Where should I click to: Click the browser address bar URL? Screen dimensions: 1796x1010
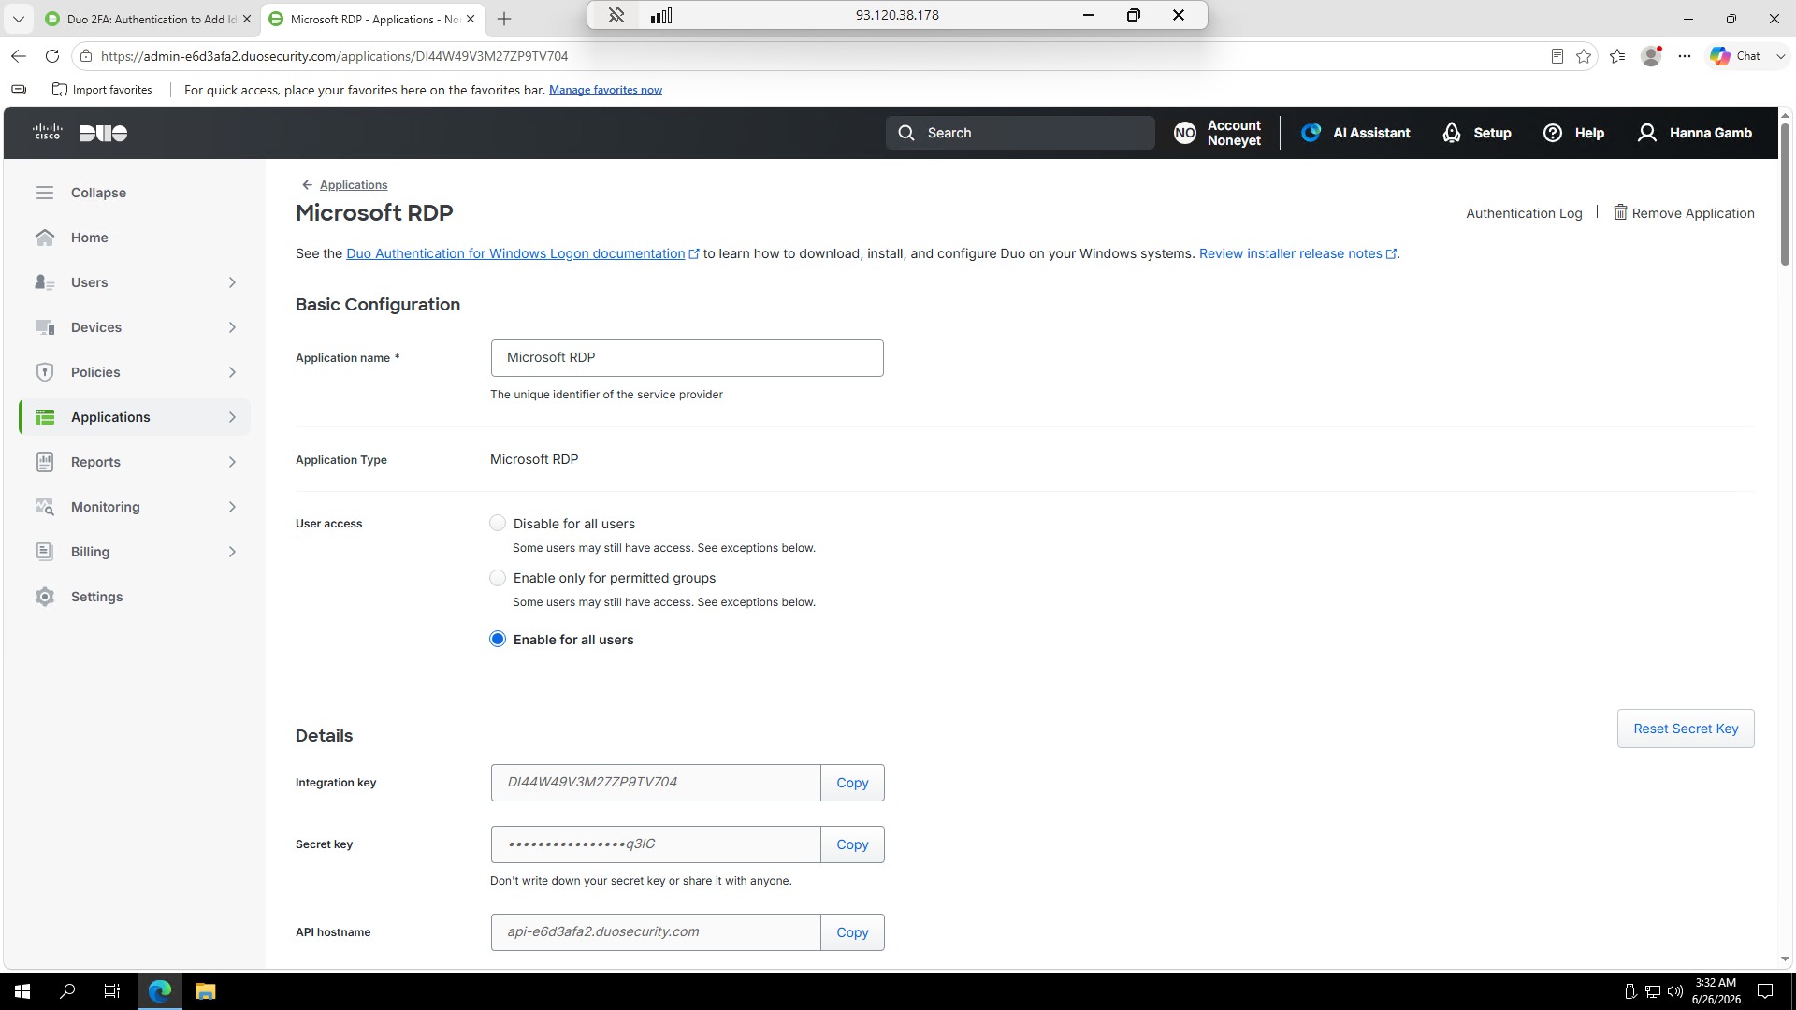[334, 56]
